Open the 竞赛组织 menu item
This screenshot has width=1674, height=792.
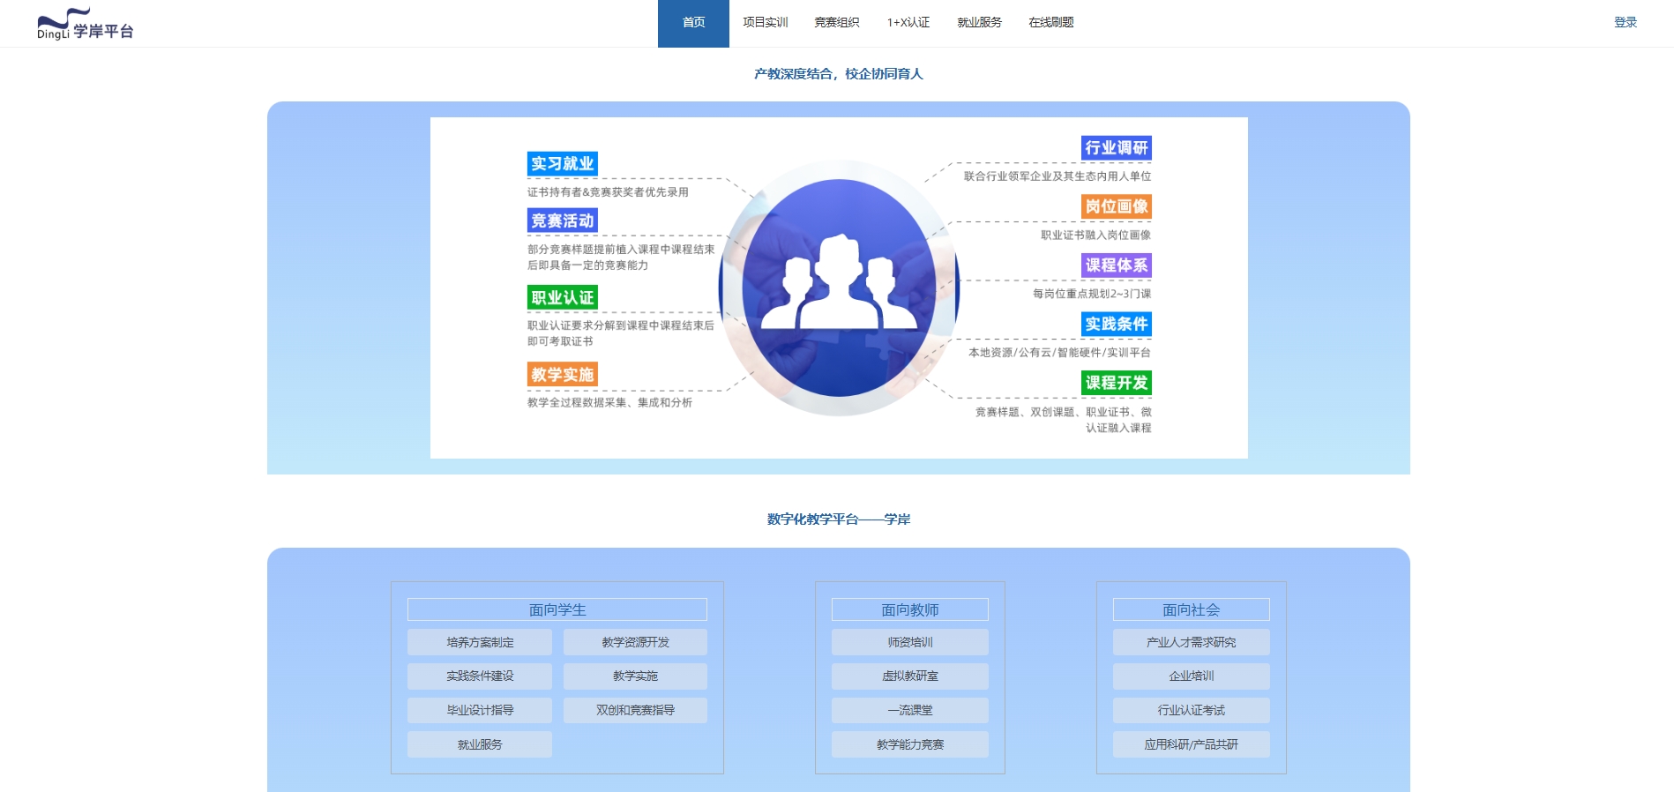836,23
